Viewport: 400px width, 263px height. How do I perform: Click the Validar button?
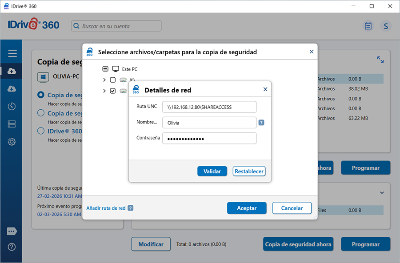point(212,171)
